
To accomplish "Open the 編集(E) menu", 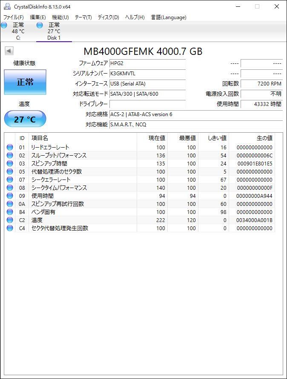I will 38,17.
